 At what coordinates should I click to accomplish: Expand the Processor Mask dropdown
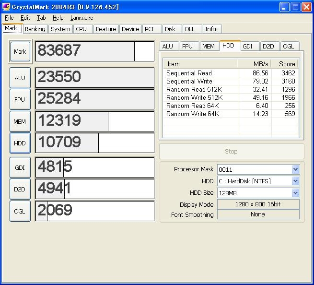pyautogui.click(x=295, y=169)
